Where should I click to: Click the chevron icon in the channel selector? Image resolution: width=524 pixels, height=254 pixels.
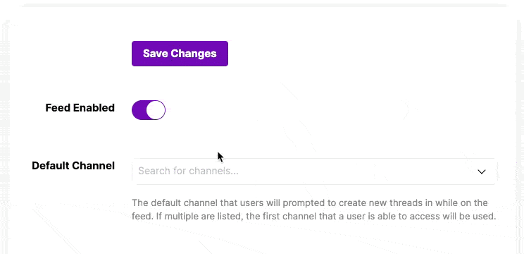(x=481, y=171)
